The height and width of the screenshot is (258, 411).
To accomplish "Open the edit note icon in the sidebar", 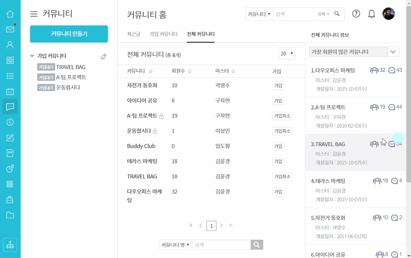I will (10, 138).
